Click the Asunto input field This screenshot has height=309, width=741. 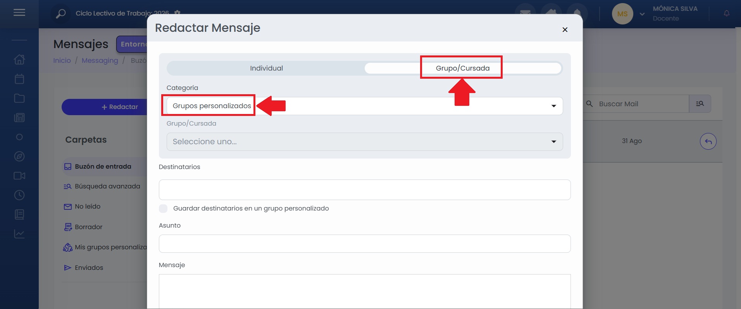click(x=365, y=243)
